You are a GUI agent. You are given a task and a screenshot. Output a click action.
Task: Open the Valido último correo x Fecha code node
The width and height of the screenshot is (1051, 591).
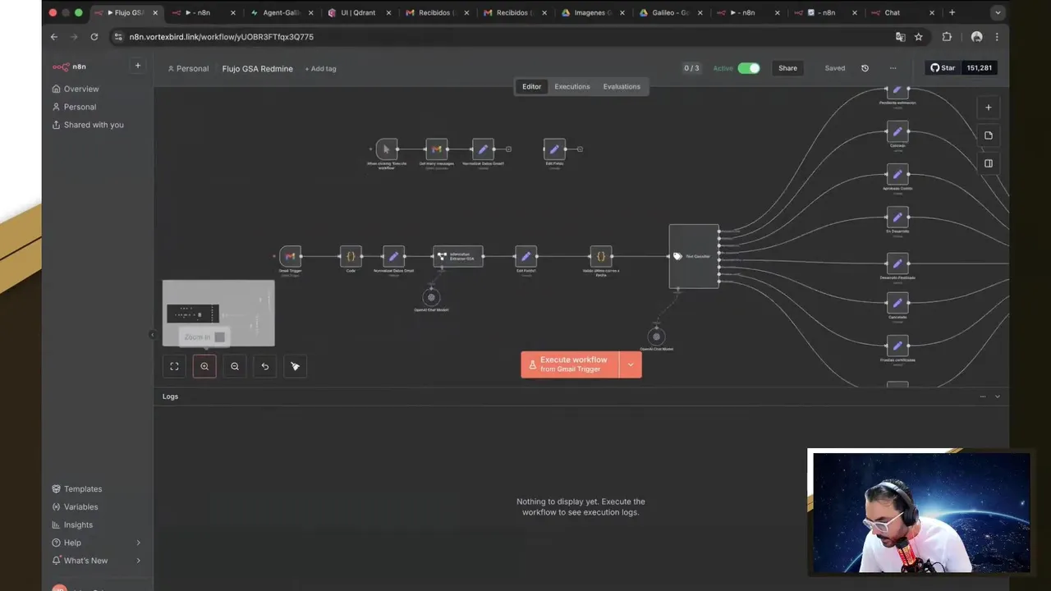(601, 256)
